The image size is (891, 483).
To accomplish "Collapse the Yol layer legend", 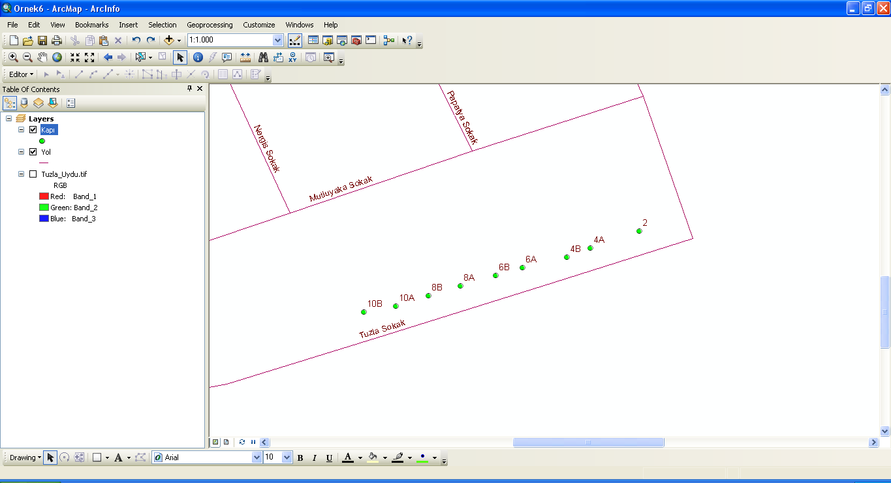I will (x=21, y=152).
